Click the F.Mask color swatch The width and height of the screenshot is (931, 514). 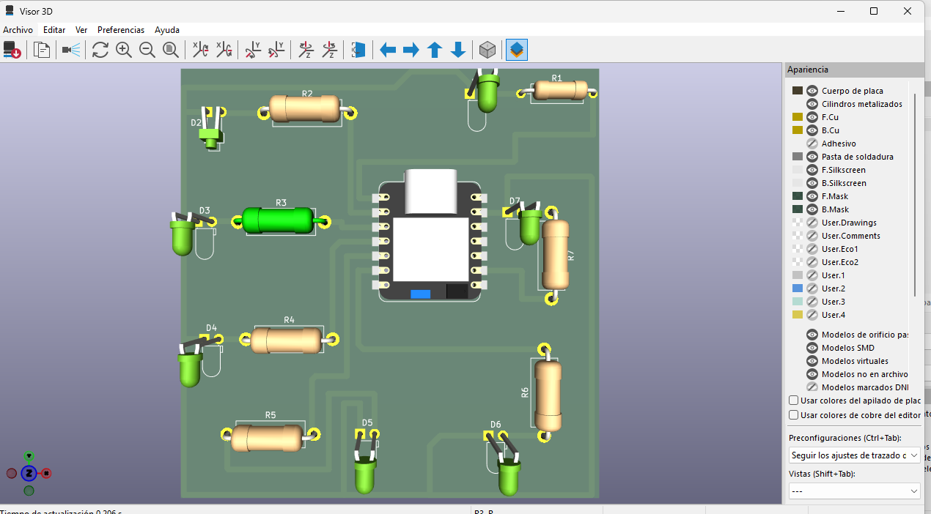tap(798, 196)
